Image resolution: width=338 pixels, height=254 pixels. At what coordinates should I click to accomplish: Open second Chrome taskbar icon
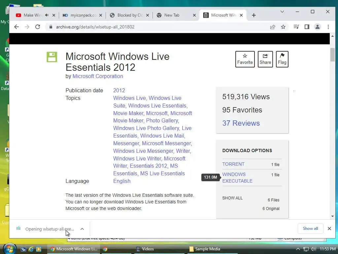point(105,249)
